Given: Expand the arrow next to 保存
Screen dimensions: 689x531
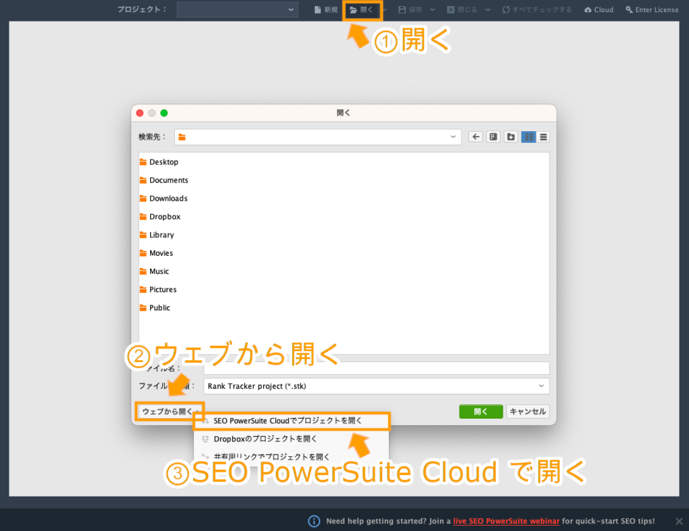Looking at the screenshot, I should pyautogui.click(x=433, y=9).
